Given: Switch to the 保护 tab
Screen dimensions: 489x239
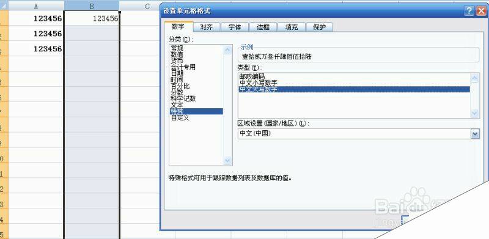Looking at the screenshot, I should point(319,27).
